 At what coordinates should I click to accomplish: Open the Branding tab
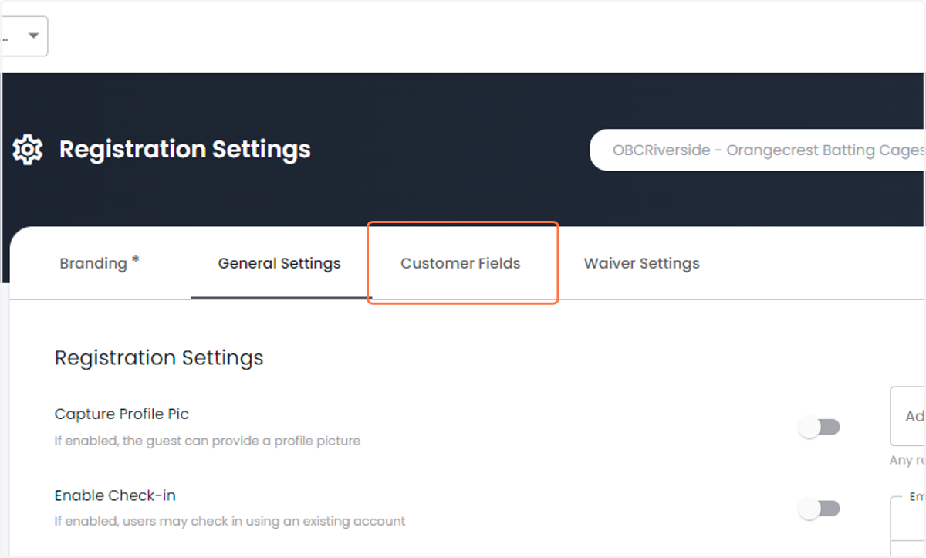click(x=100, y=263)
